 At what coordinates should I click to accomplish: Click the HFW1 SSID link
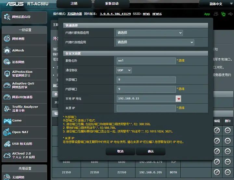click(x=146, y=14)
